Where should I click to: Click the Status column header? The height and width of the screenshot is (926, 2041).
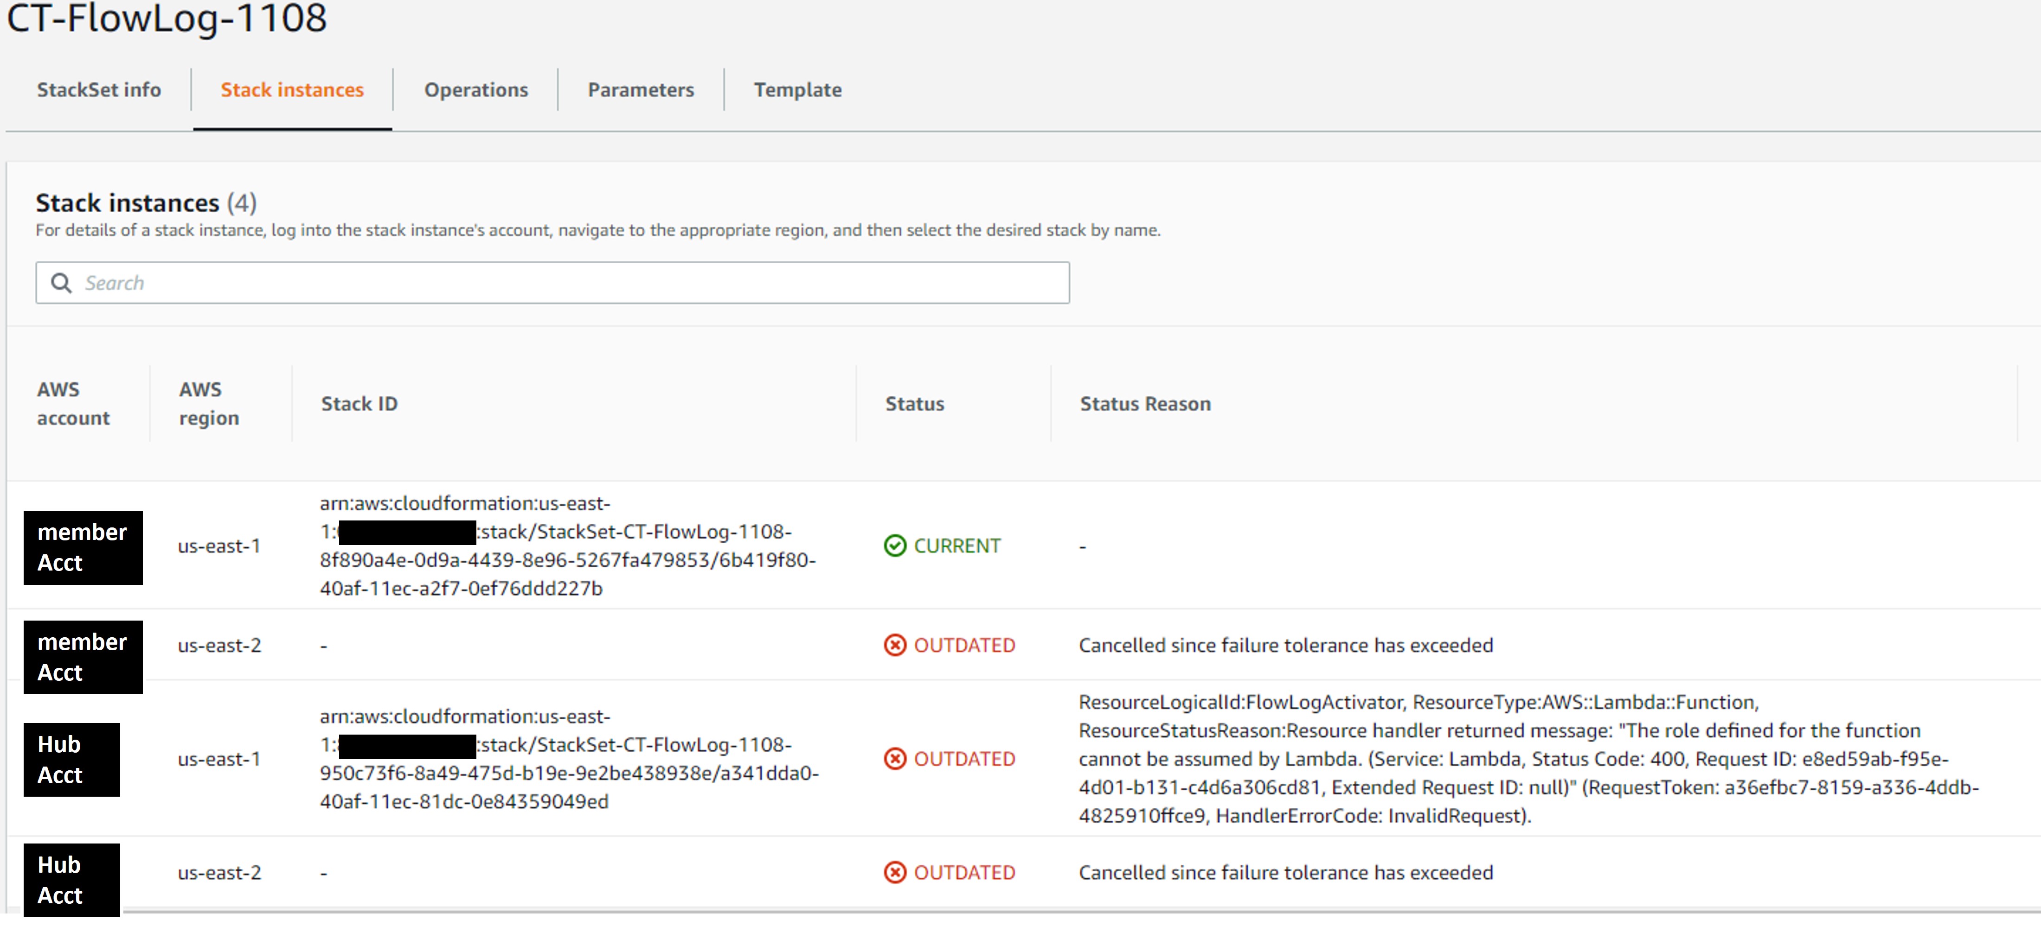pyautogui.click(x=914, y=404)
